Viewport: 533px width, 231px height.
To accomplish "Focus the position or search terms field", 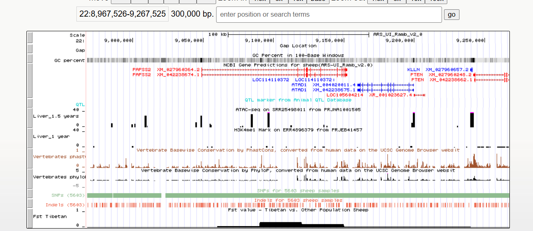I will [x=329, y=15].
